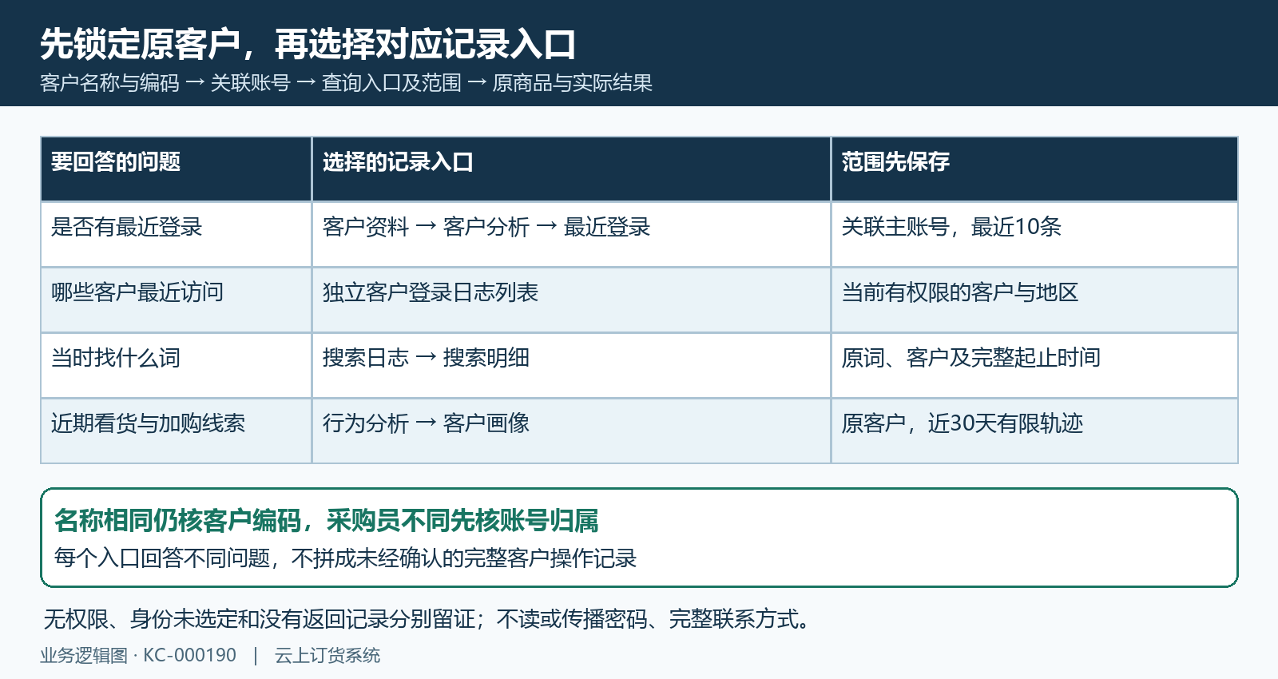Click the cell '哪些客户最近访问'
This screenshot has width=1278, height=679.
pos(176,300)
